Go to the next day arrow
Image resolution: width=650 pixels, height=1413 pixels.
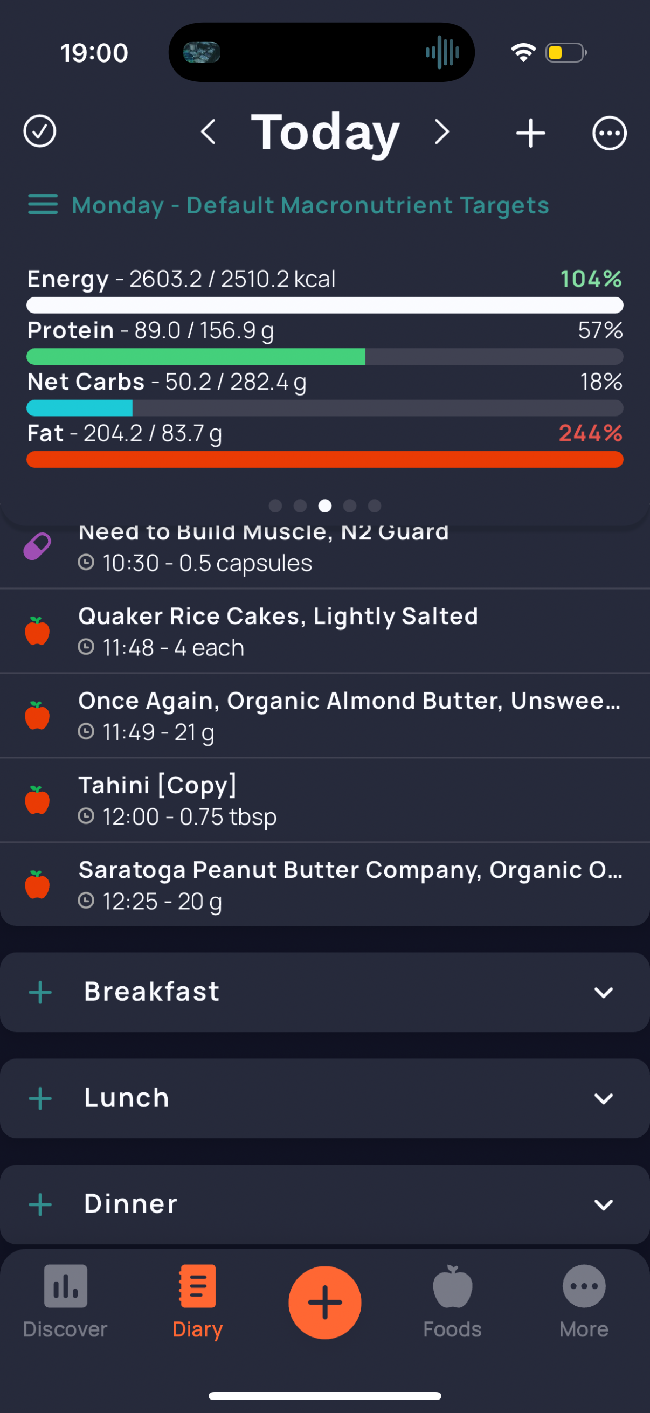point(441,132)
